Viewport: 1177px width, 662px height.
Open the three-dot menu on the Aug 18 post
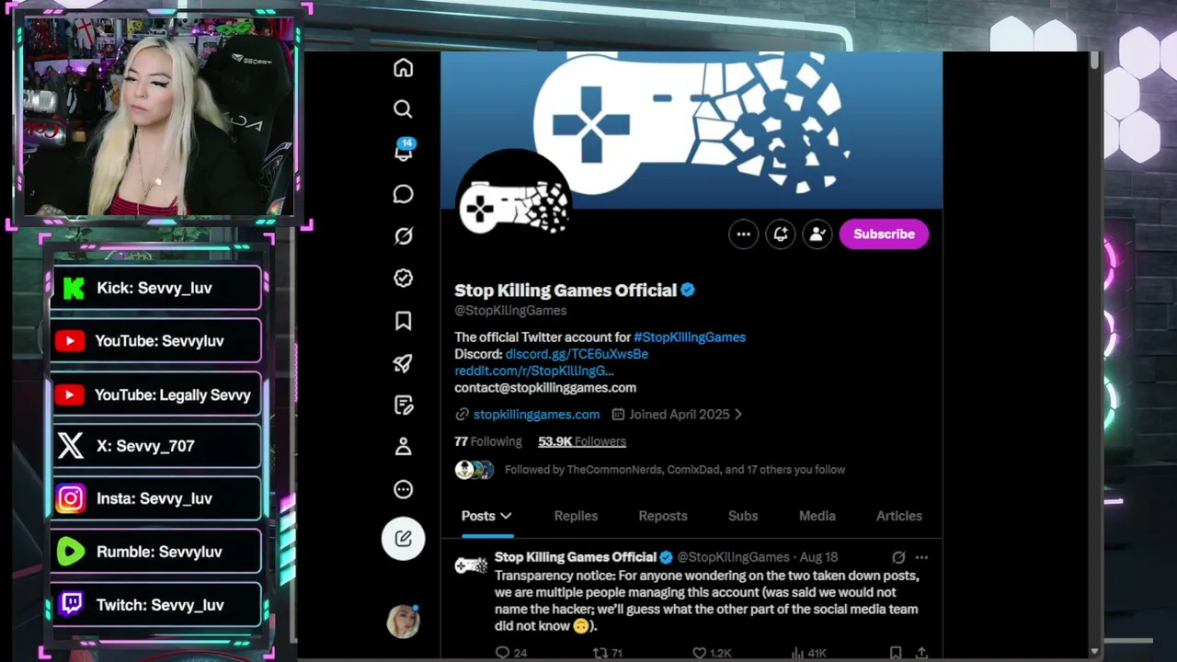click(x=921, y=557)
